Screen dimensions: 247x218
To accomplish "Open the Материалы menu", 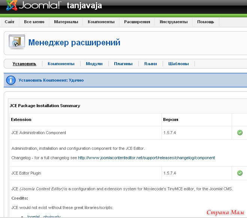I will (66, 22).
